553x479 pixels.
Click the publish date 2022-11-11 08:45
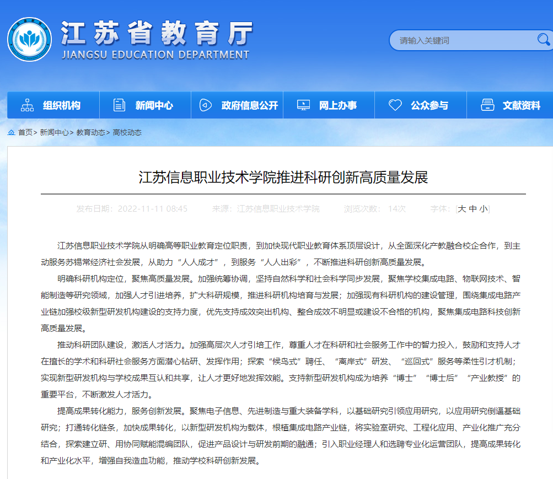[x=152, y=209]
